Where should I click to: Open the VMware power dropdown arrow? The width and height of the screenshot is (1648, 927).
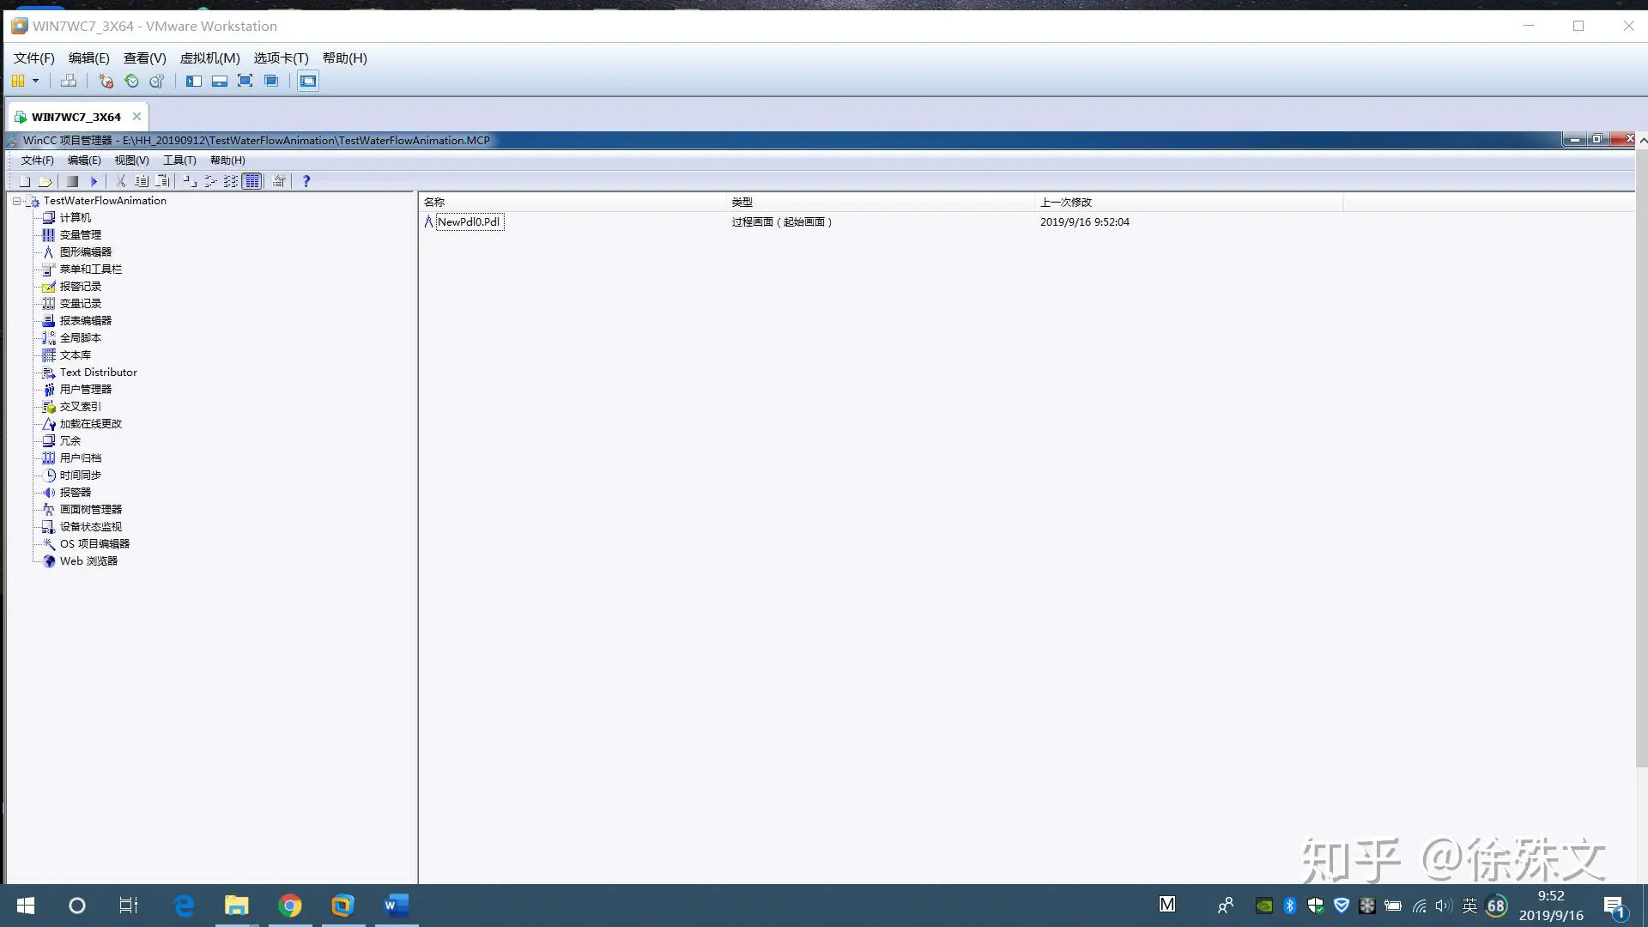pyautogui.click(x=35, y=81)
